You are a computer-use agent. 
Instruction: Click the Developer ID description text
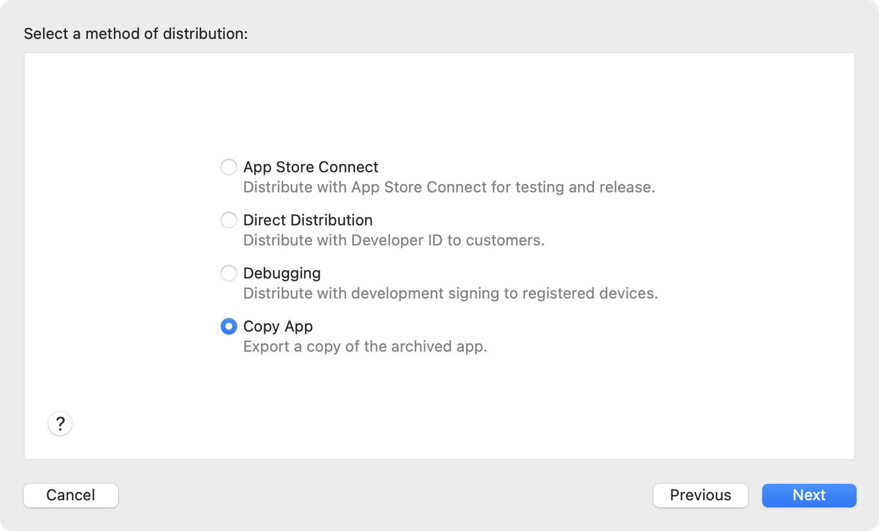coord(394,240)
